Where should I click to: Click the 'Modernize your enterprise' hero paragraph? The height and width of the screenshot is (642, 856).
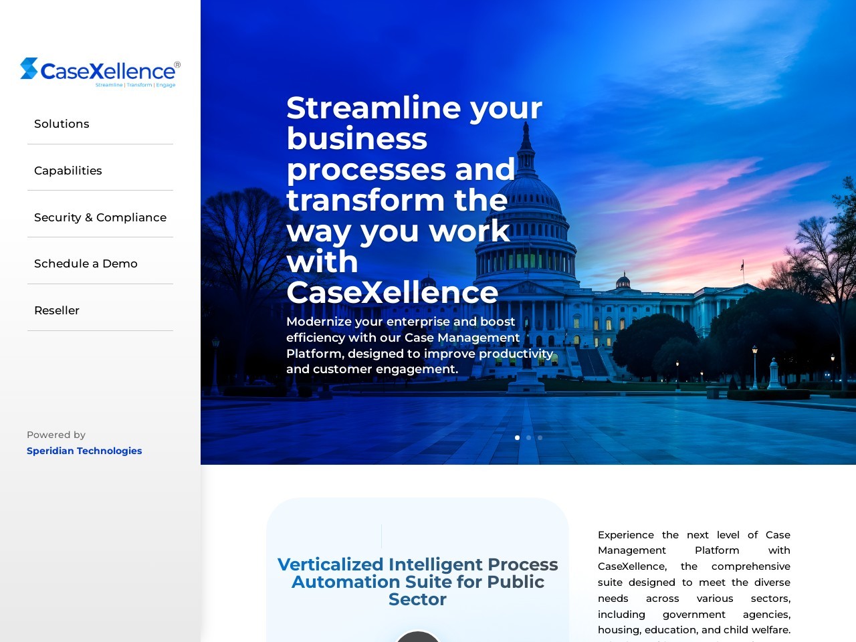coord(420,345)
